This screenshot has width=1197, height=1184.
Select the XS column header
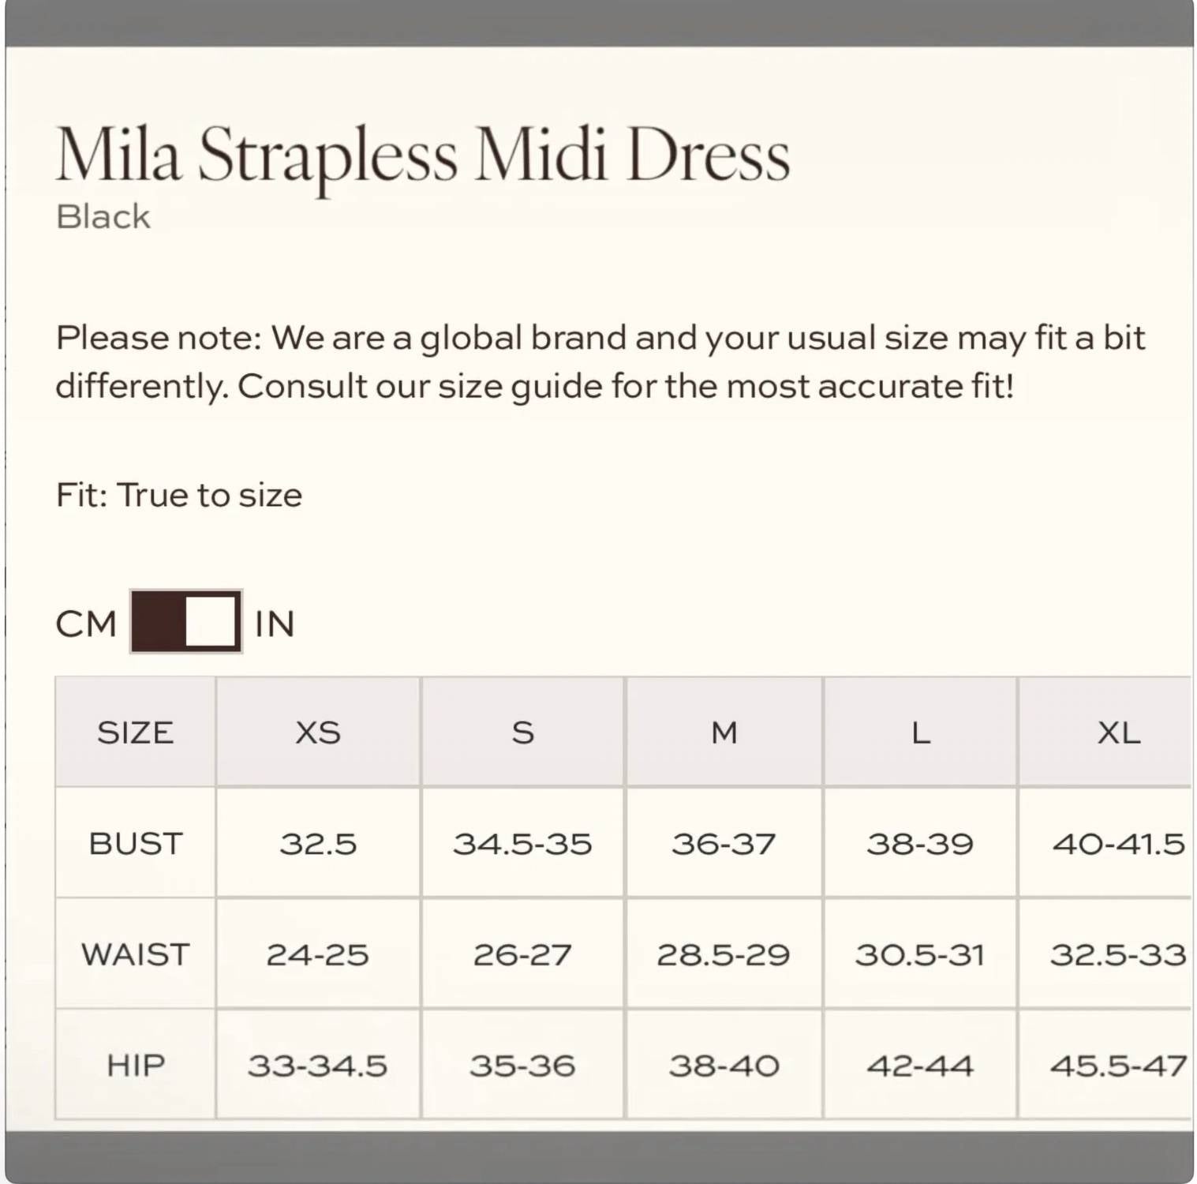(x=318, y=733)
